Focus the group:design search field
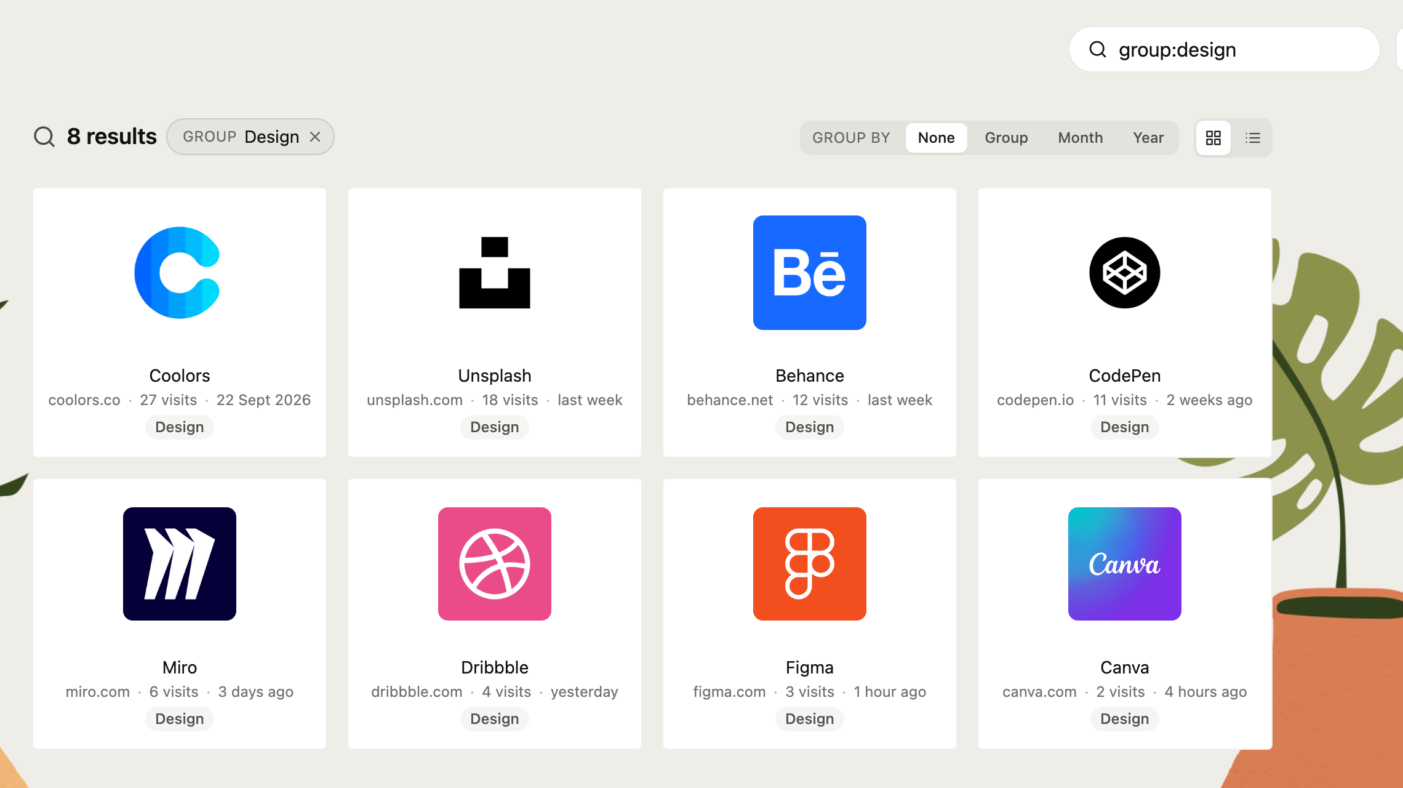 pos(1225,49)
